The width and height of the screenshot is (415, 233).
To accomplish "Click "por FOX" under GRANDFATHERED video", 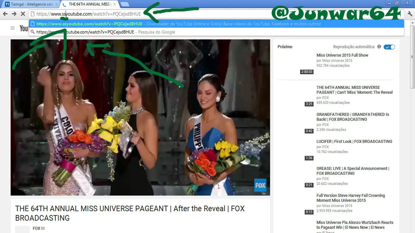I will coord(322,125).
